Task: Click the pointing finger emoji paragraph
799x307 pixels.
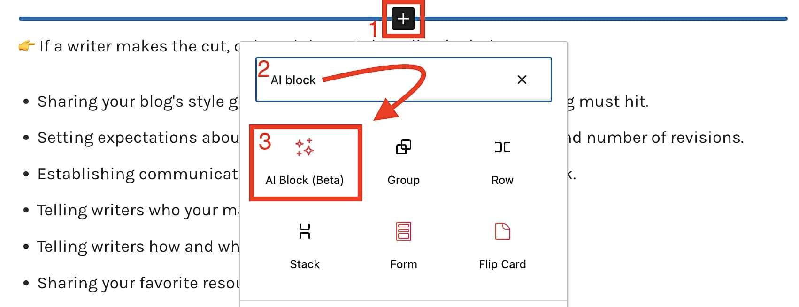Action: tap(27, 45)
